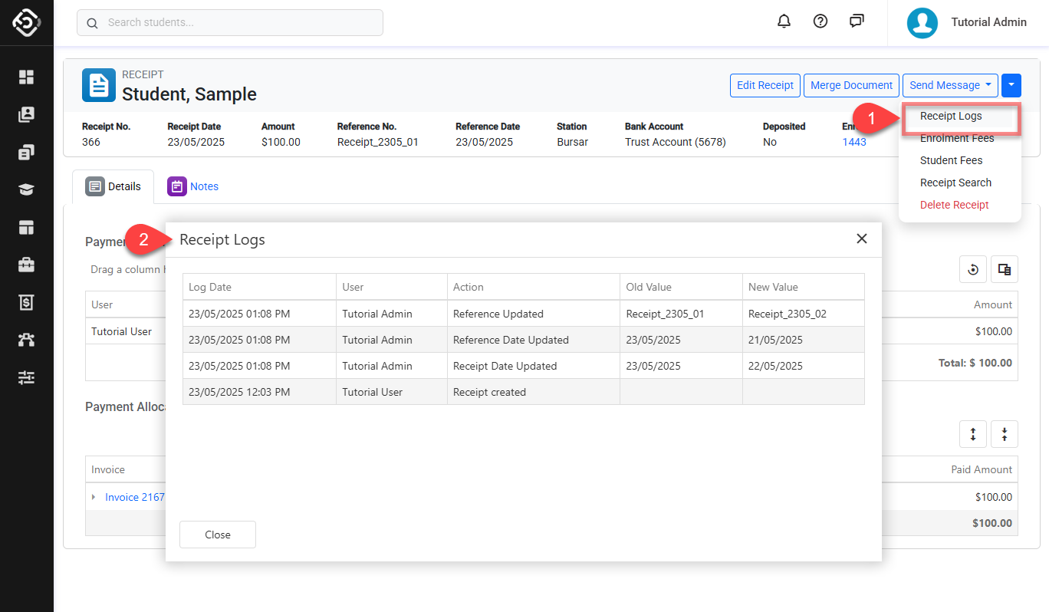Image resolution: width=1049 pixels, height=612 pixels.
Task: Expand the Invoice 2167 row
Action: 94,497
